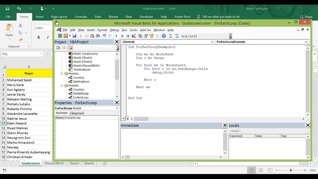This screenshot has height=179, width=318.
Task: Open the Name Box dropdown showing F11
Action: coord(41,54)
